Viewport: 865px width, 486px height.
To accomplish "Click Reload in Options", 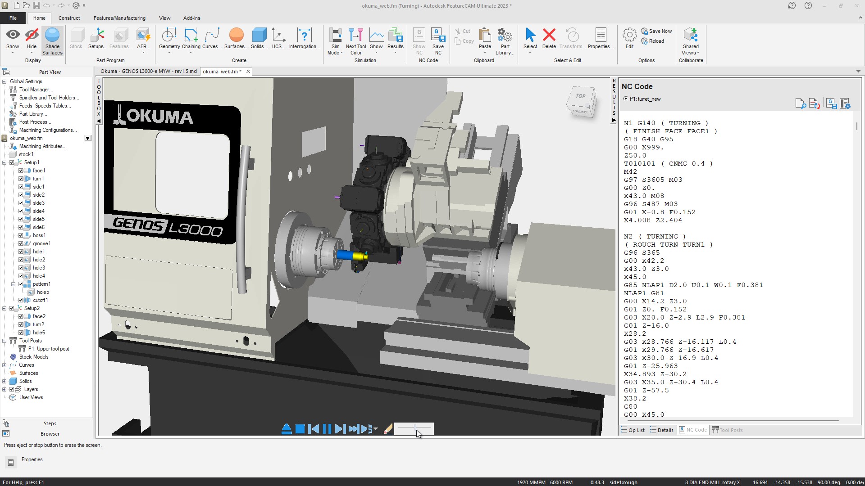I will point(652,41).
